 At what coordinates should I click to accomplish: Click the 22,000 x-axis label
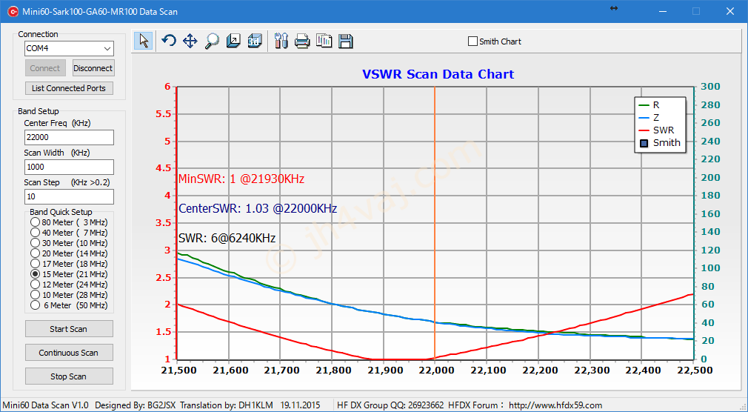(435, 371)
